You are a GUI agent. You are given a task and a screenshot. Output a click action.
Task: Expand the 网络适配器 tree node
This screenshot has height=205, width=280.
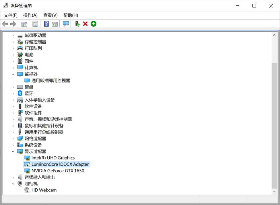click(x=13, y=138)
